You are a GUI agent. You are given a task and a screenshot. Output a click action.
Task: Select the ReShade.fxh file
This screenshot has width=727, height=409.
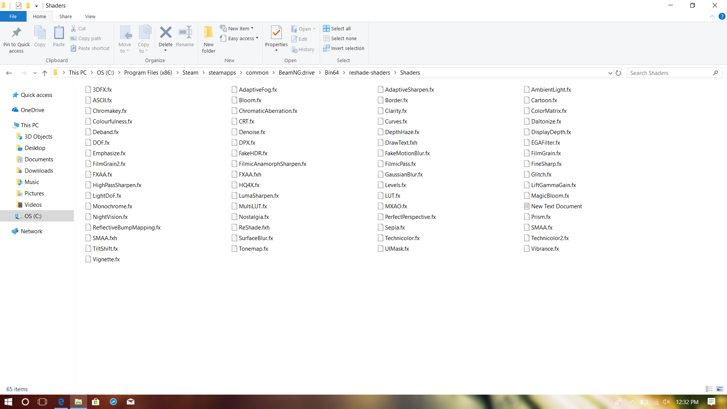pyautogui.click(x=251, y=228)
